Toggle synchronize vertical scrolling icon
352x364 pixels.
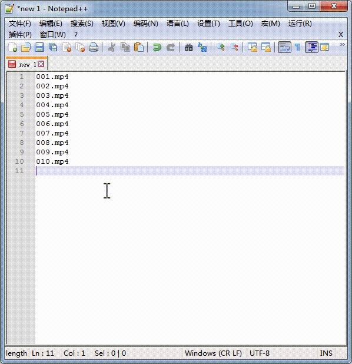pyautogui.click(x=253, y=47)
